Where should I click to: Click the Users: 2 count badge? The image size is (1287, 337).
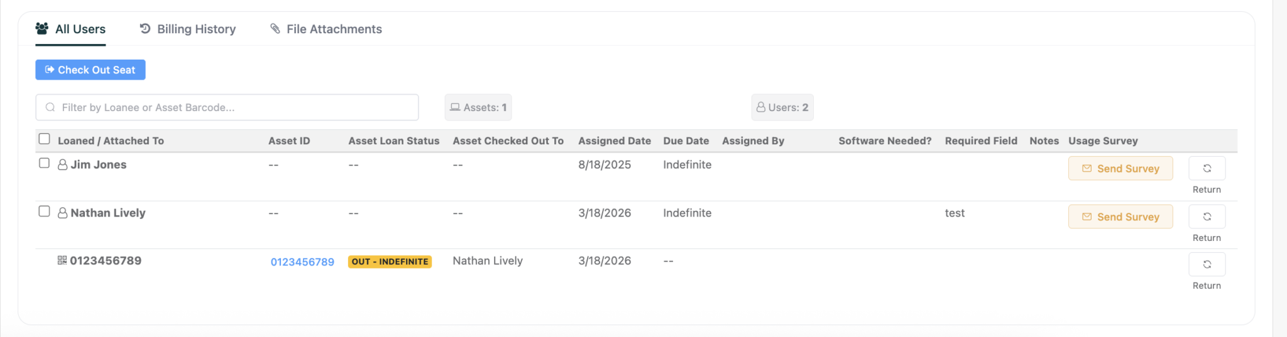782,107
